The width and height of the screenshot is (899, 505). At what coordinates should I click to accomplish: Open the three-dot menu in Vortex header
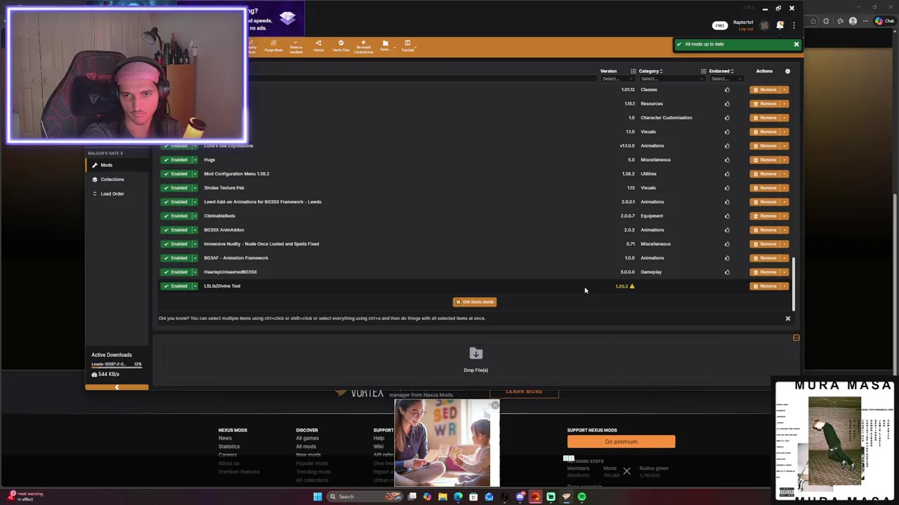point(794,25)
